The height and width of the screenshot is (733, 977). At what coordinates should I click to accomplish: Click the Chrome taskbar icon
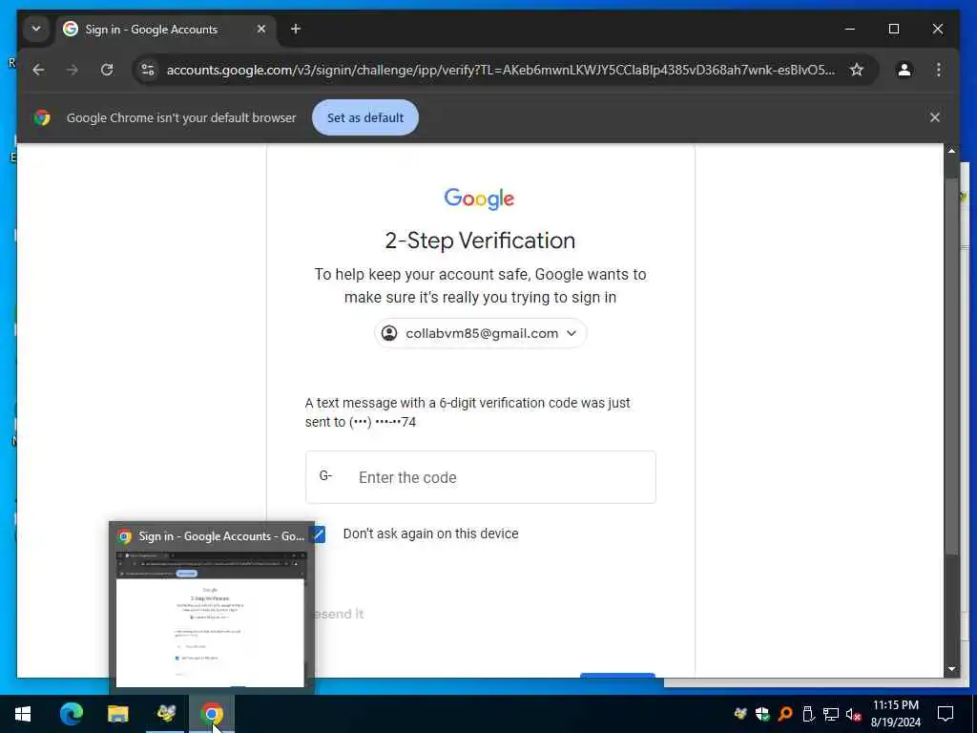(212, 714)
